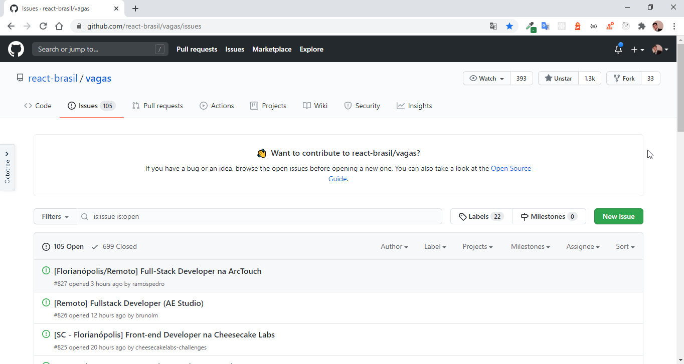Screen dimensions: 684x364
Task: Click the translate page icon in address bar
Action: click(x=493, y=26)
